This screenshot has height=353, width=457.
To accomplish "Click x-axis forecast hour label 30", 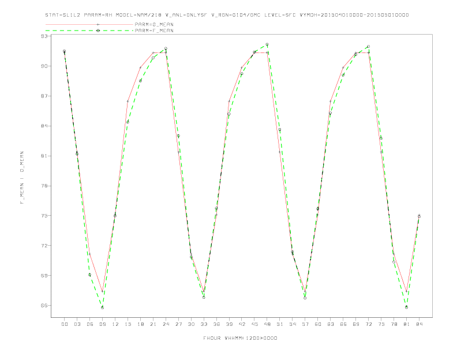I will tap(191, 324).
